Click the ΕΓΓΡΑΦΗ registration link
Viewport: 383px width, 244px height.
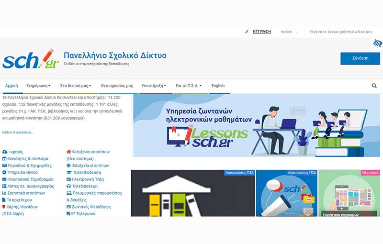click(262, 32)
